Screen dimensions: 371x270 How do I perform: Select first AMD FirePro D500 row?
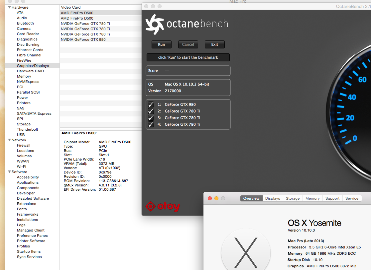100,13
